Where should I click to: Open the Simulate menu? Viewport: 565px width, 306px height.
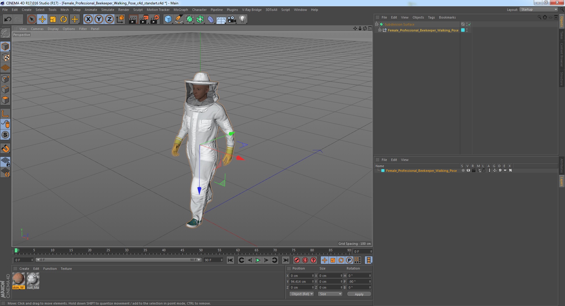tap(108, 10)
